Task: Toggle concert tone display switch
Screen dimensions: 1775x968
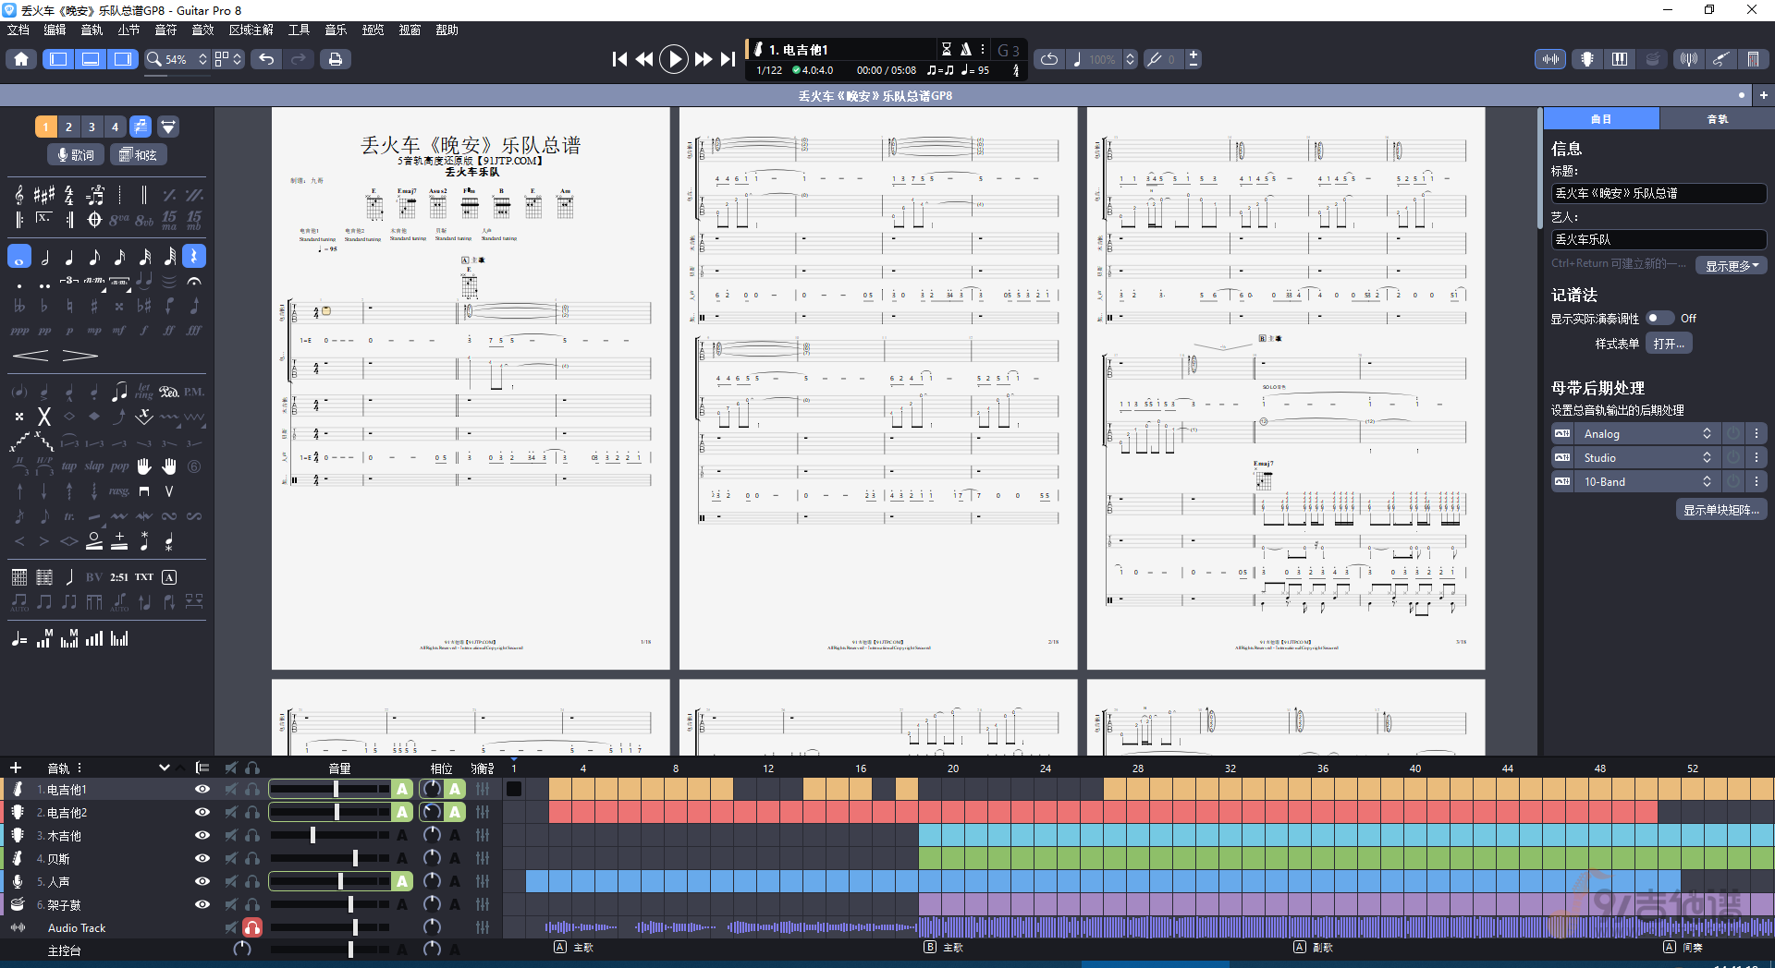Action: 1659,319
